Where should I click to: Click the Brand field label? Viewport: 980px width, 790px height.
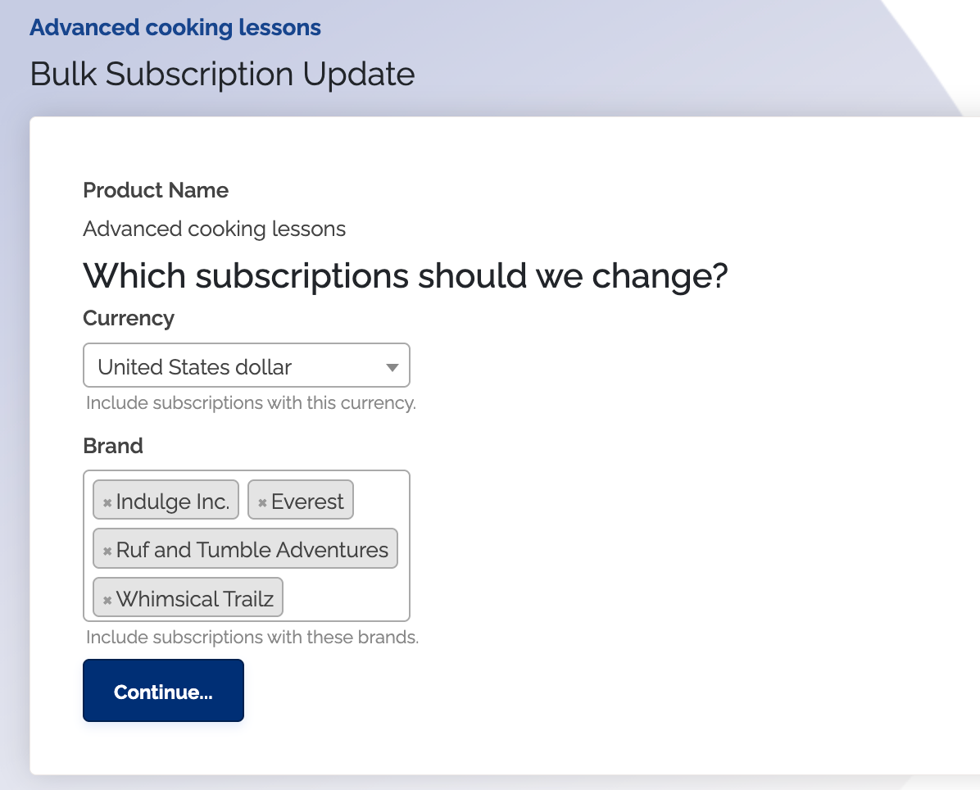(x=113, y=446)
